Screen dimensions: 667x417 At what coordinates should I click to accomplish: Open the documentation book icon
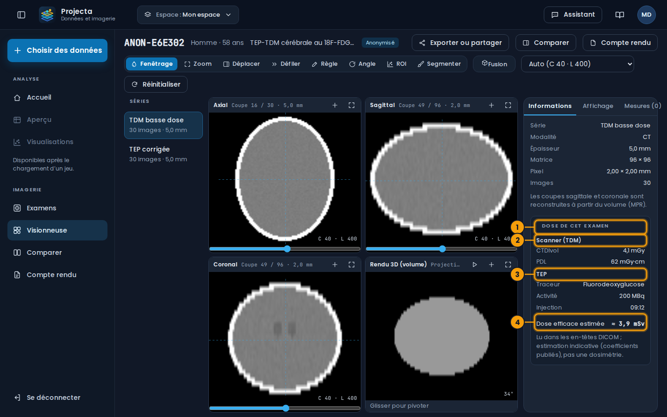click(620, 15)
